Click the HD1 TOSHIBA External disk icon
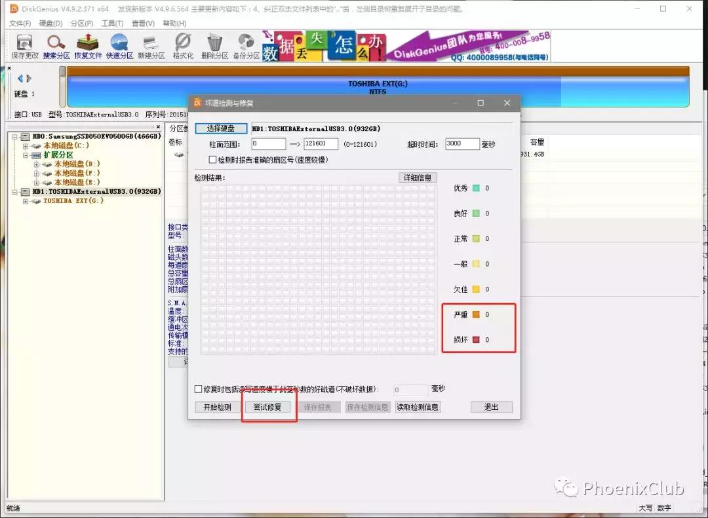This screenshot has width=708, height=518. tap(26, 191)
